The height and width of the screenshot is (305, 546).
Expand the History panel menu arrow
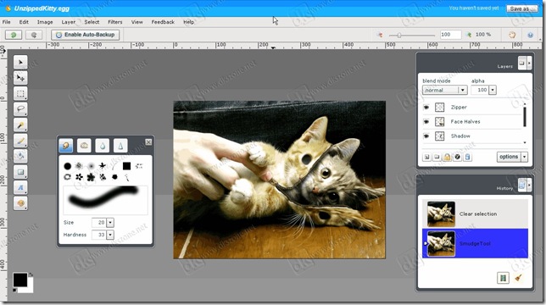(x=529, y=185)
